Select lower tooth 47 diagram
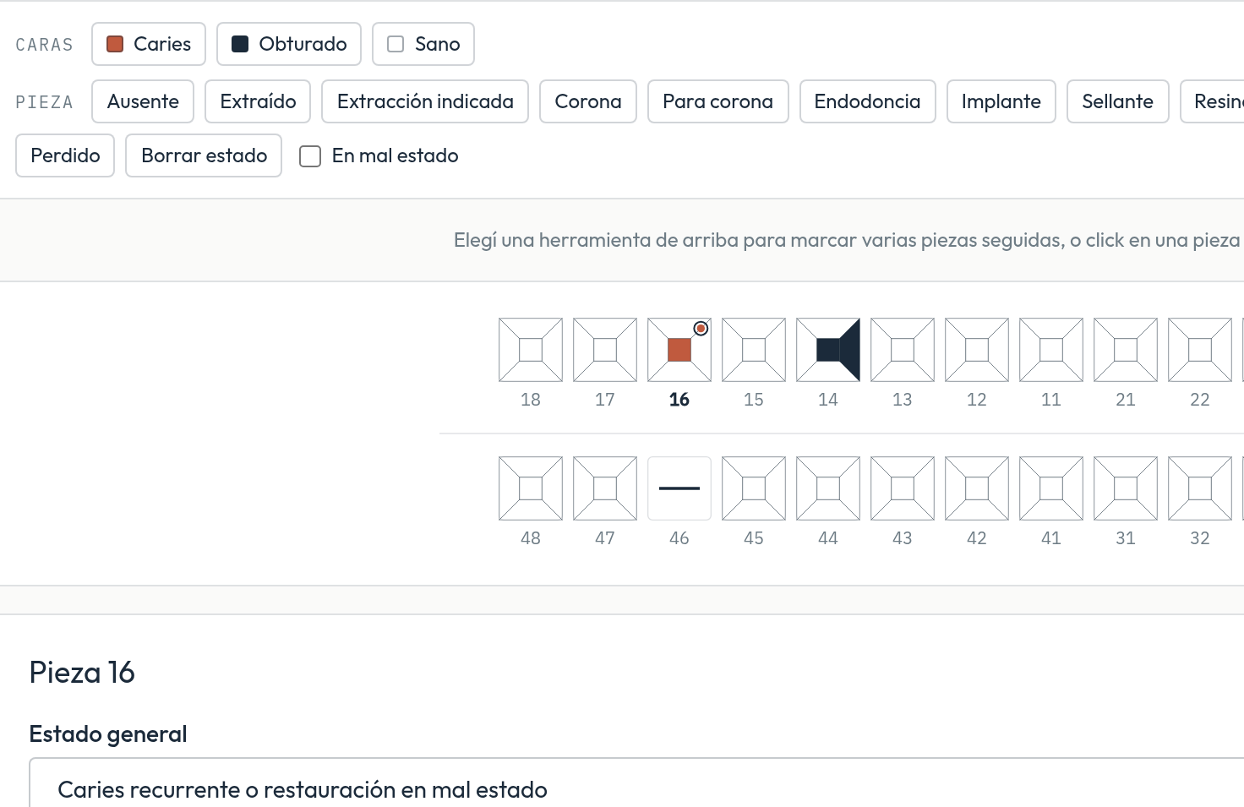Image resolution: width=1244 pixels, height=807 pixels. pyautogui.click(x=605, y=488)
